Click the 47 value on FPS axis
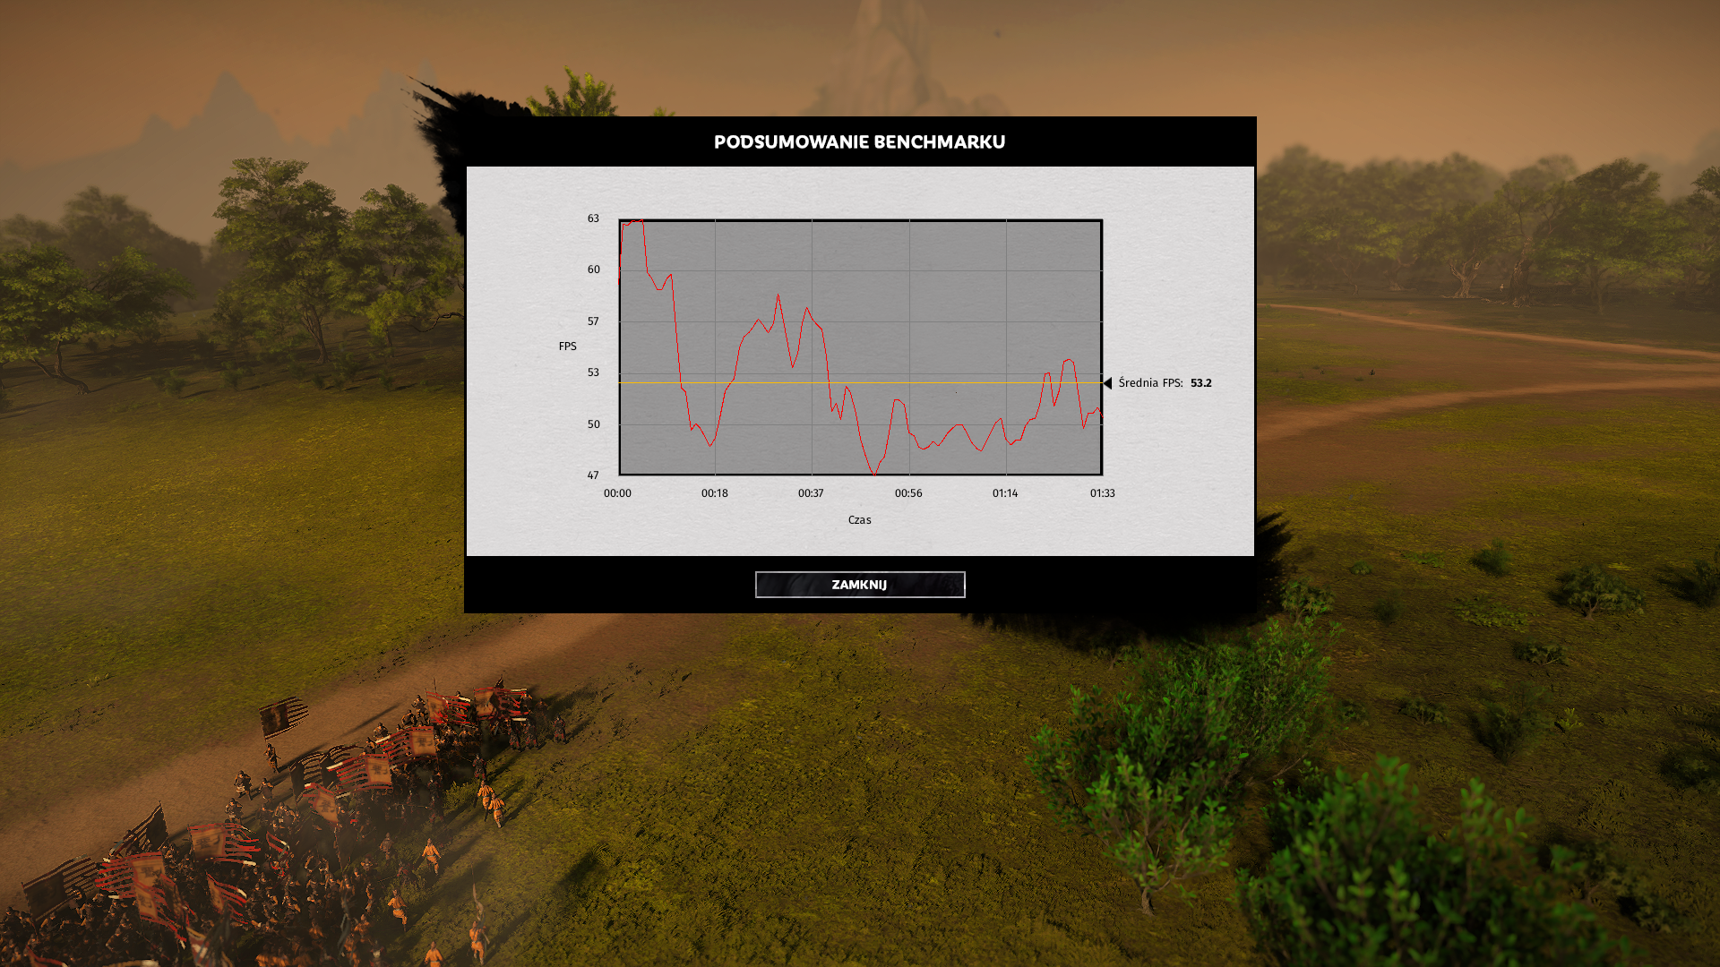 coord(593,475)
